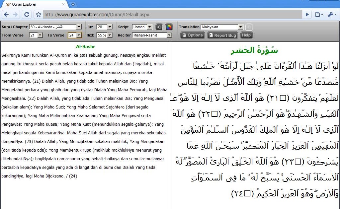Expand the Hizb 55 ½ dropdown

coord(105,35)
